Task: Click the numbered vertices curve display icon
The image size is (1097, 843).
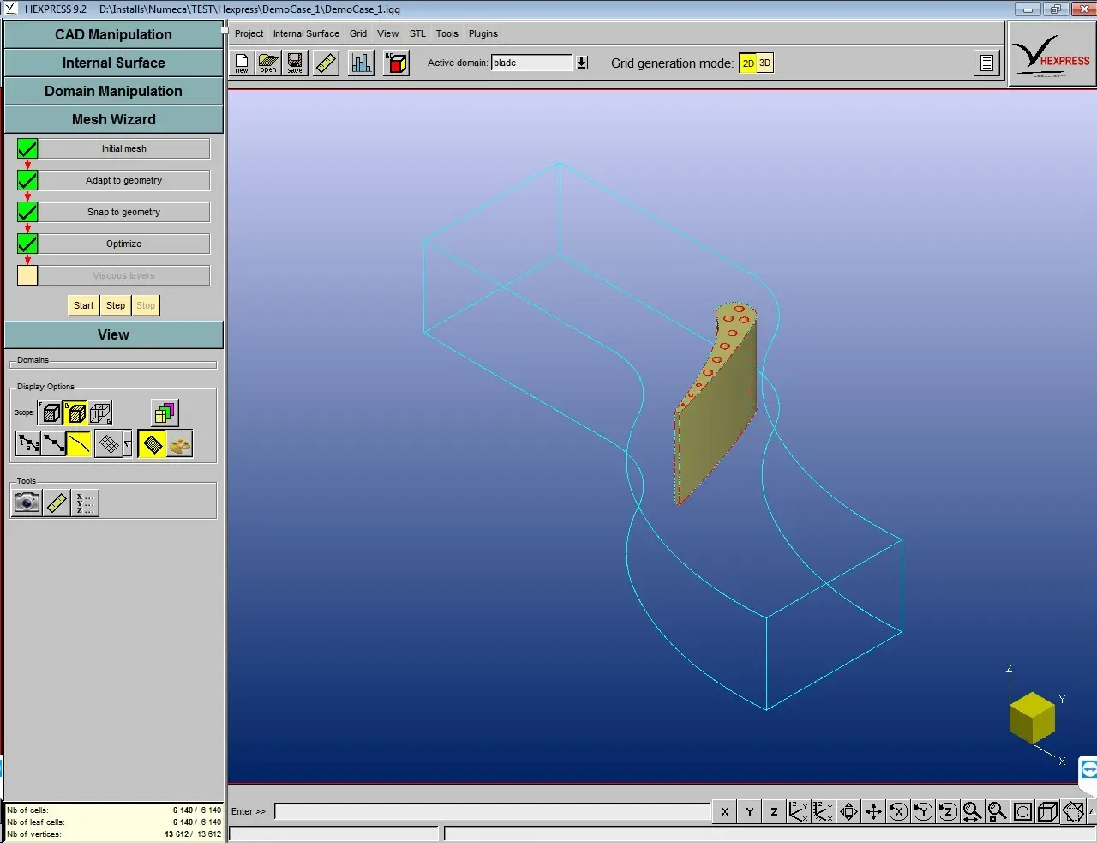Action: point(28,444)
